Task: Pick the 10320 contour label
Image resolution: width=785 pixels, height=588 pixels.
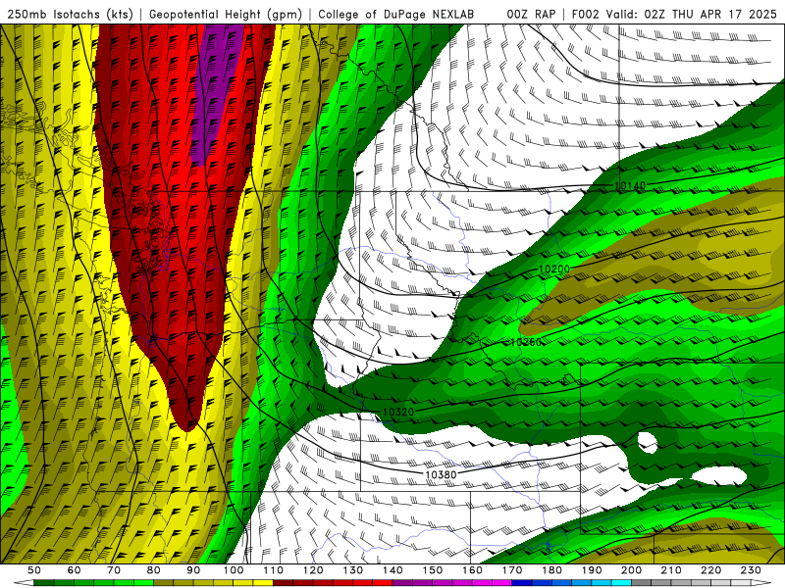Action: [398, 412]
